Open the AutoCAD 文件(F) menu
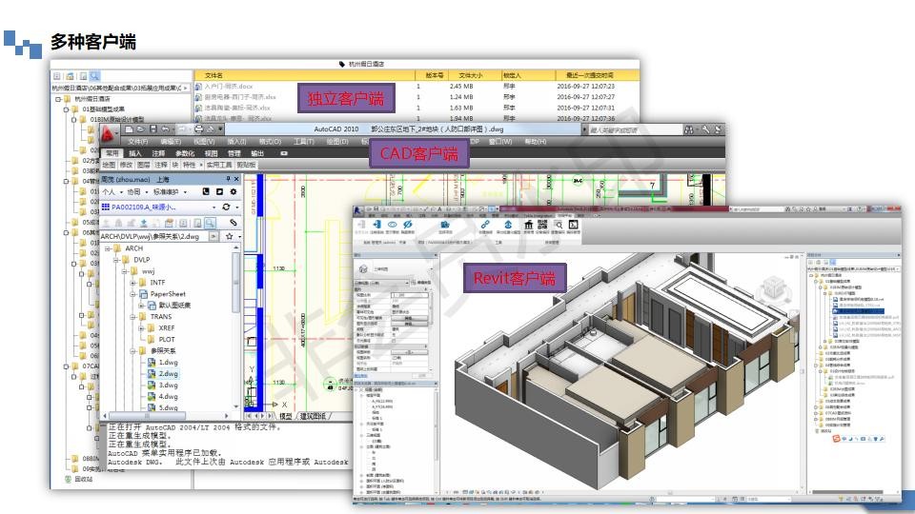915x514 pixels. pos(137,142)
